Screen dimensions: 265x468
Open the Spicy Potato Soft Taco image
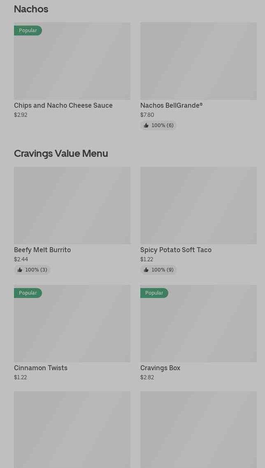point(198,206)
